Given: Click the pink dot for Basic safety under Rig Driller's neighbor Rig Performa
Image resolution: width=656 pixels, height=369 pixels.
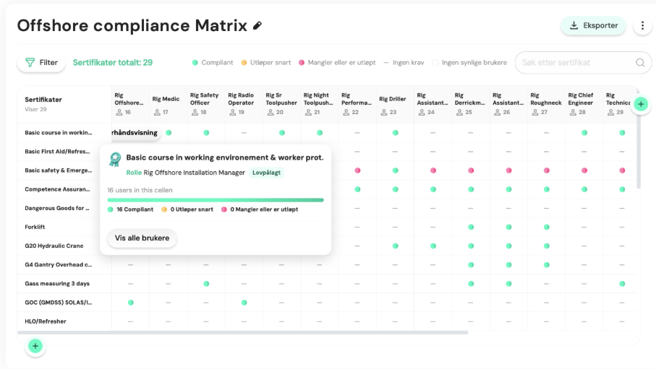Looking at the screenshot, I should coord(357,170).
